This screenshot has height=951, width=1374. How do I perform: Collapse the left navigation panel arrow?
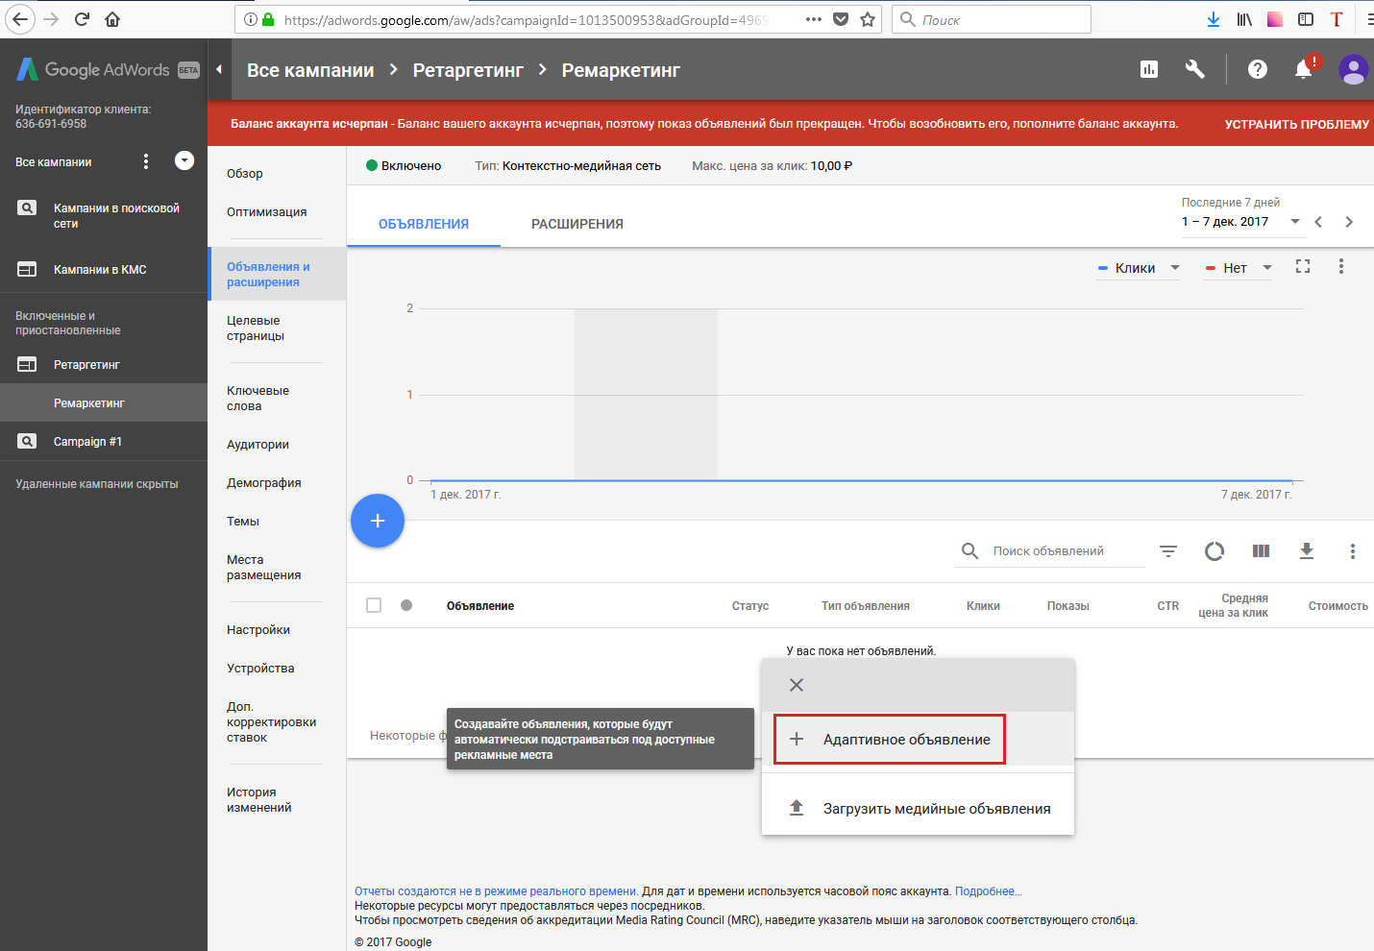click(219, 69)
